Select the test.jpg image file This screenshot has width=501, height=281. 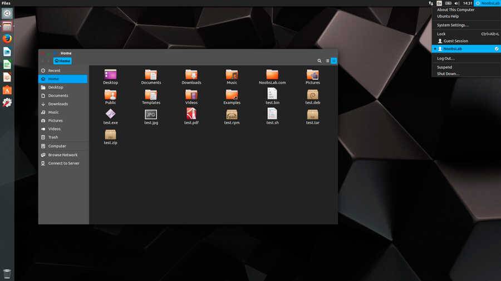(x=151, y=114)
